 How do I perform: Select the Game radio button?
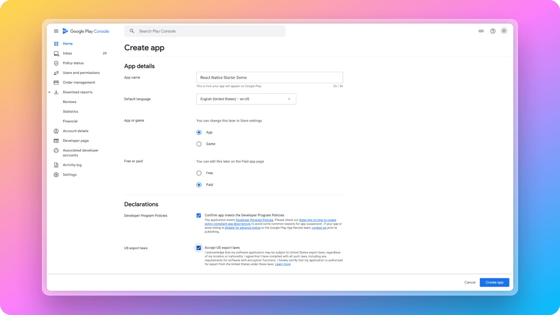coord(199,144)
